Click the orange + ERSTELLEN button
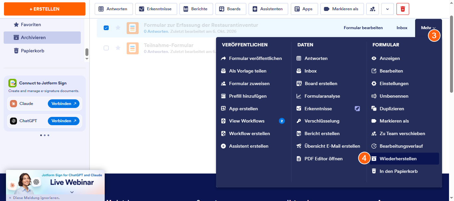 (x=45, y=9)
